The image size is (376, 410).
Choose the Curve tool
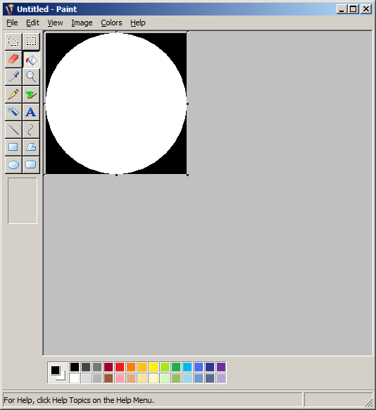click(x=31, y=130)
